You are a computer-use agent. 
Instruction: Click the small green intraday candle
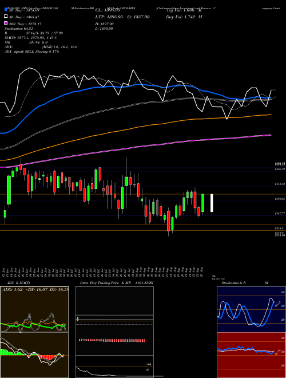[x=78, y=319]
